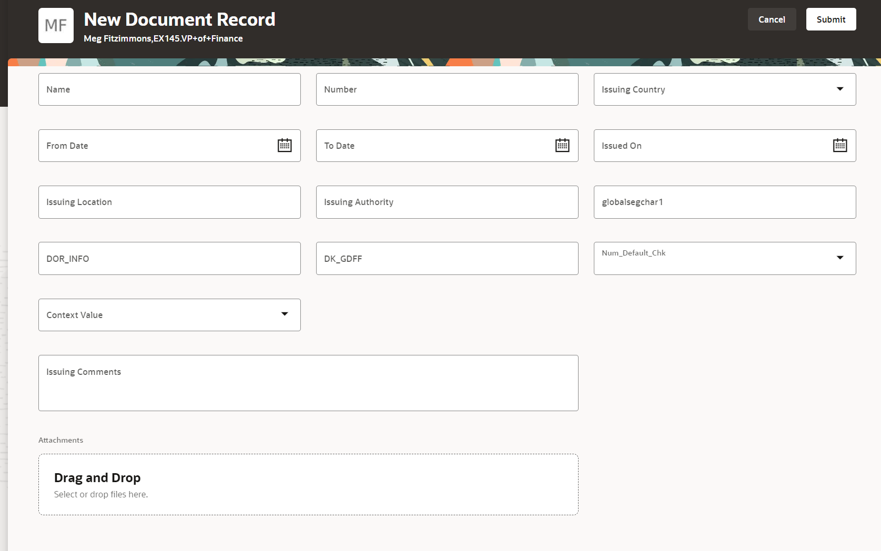881x551 pixels.
Task: Click the MF avatar initials badge
Action: (x=56, y=25)
